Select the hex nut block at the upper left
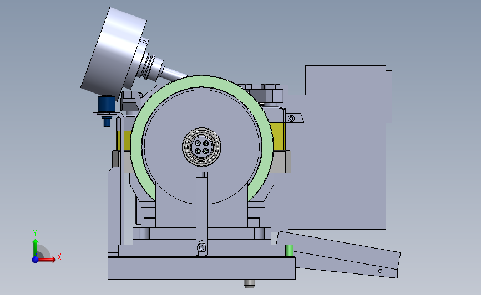 [x=131, y=100]
